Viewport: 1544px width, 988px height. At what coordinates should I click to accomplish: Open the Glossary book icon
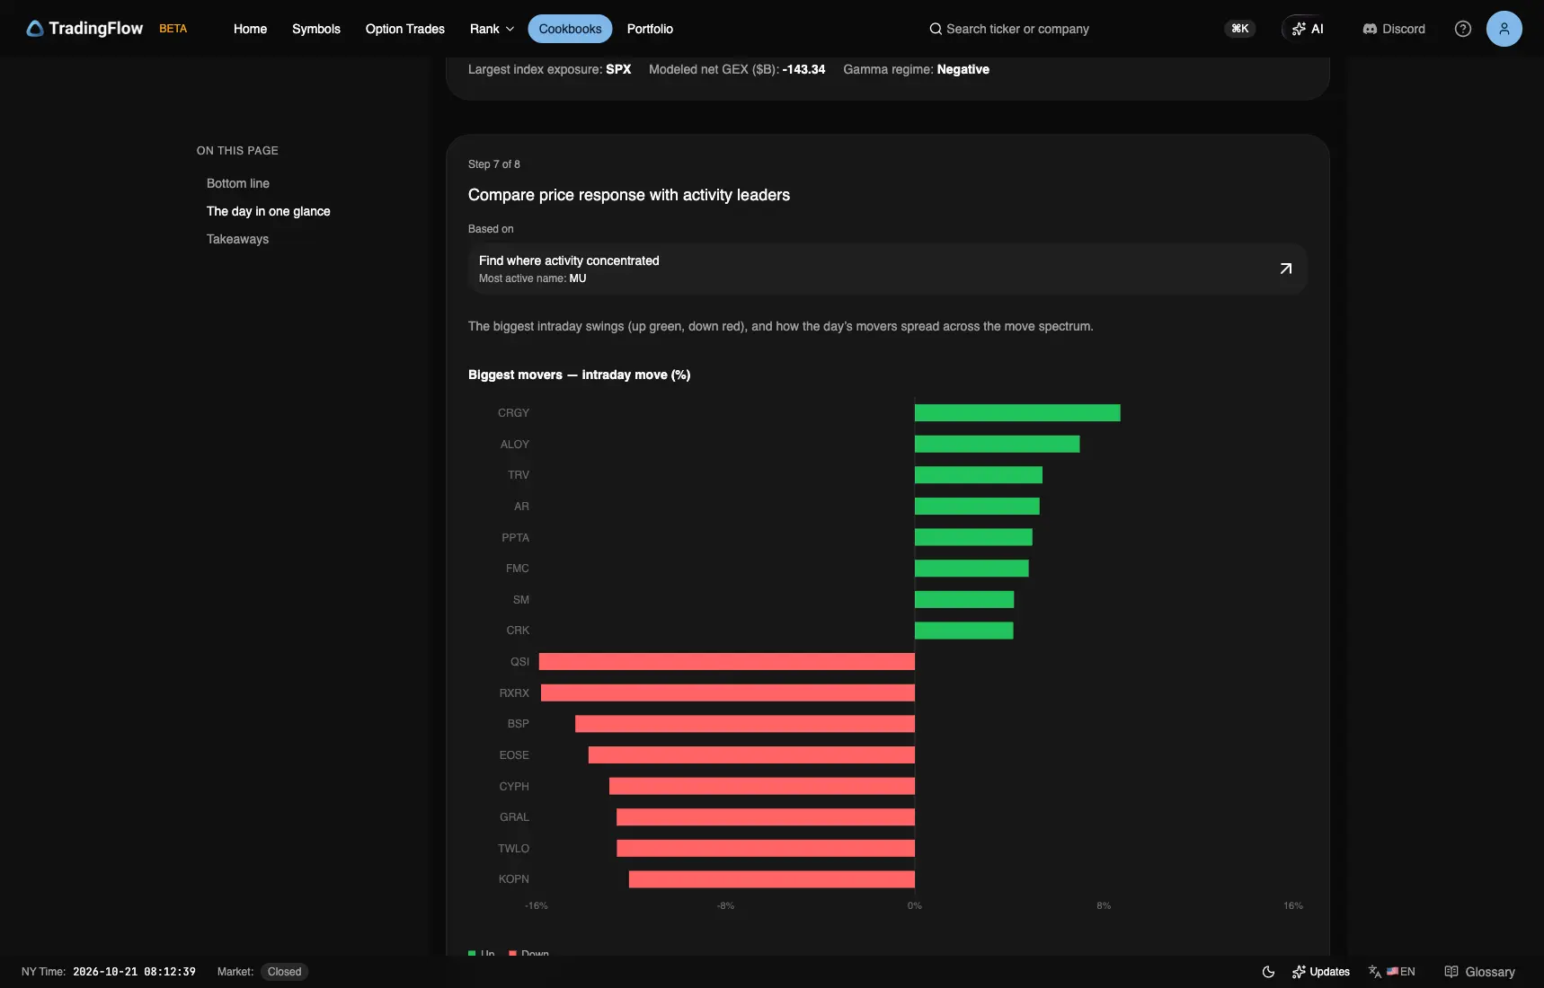pos(1451,972)
